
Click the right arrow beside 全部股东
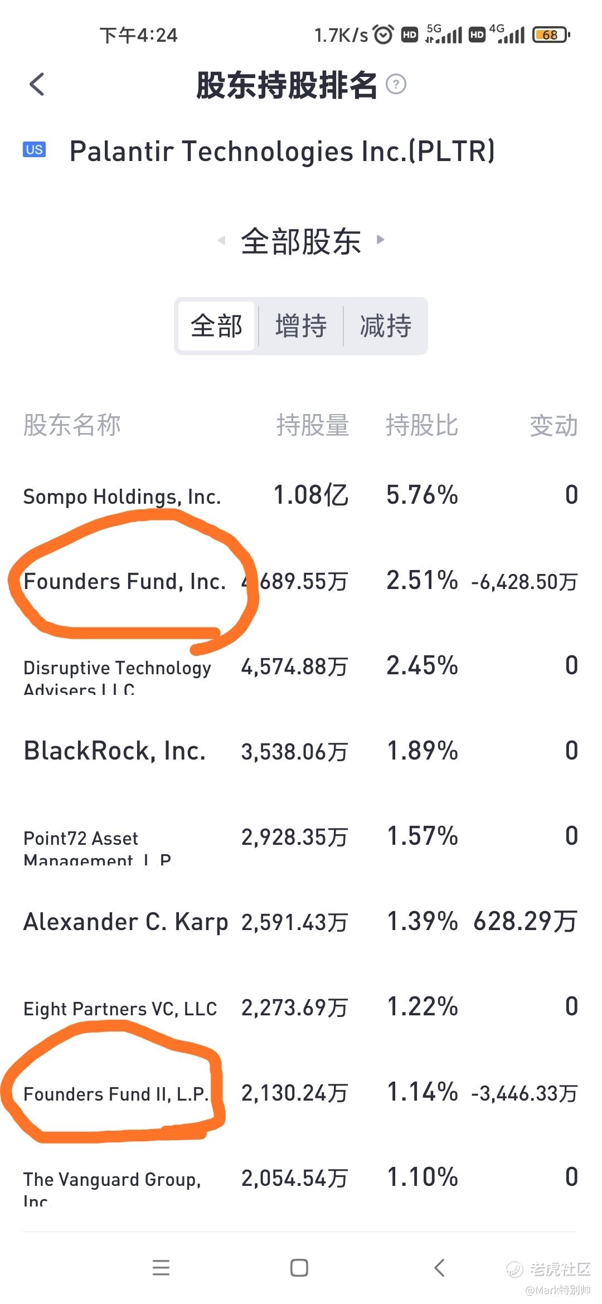click(x=381, y=240)
